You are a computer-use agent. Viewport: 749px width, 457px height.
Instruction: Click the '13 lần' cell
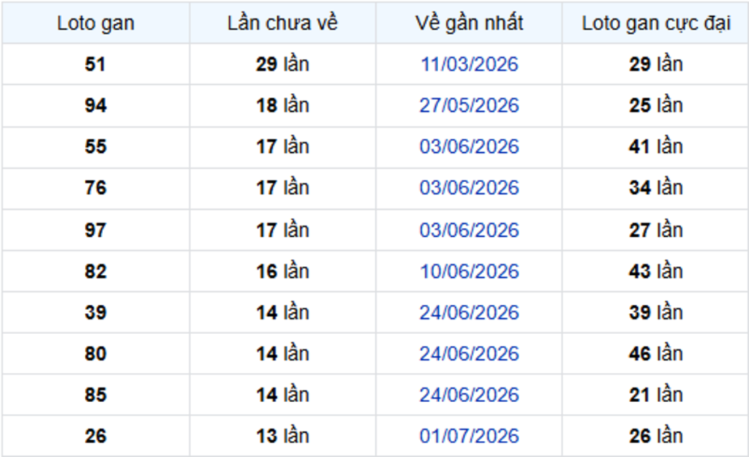coord(282,436)
